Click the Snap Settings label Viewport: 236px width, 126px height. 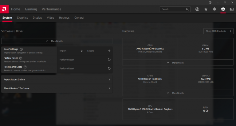11,49
